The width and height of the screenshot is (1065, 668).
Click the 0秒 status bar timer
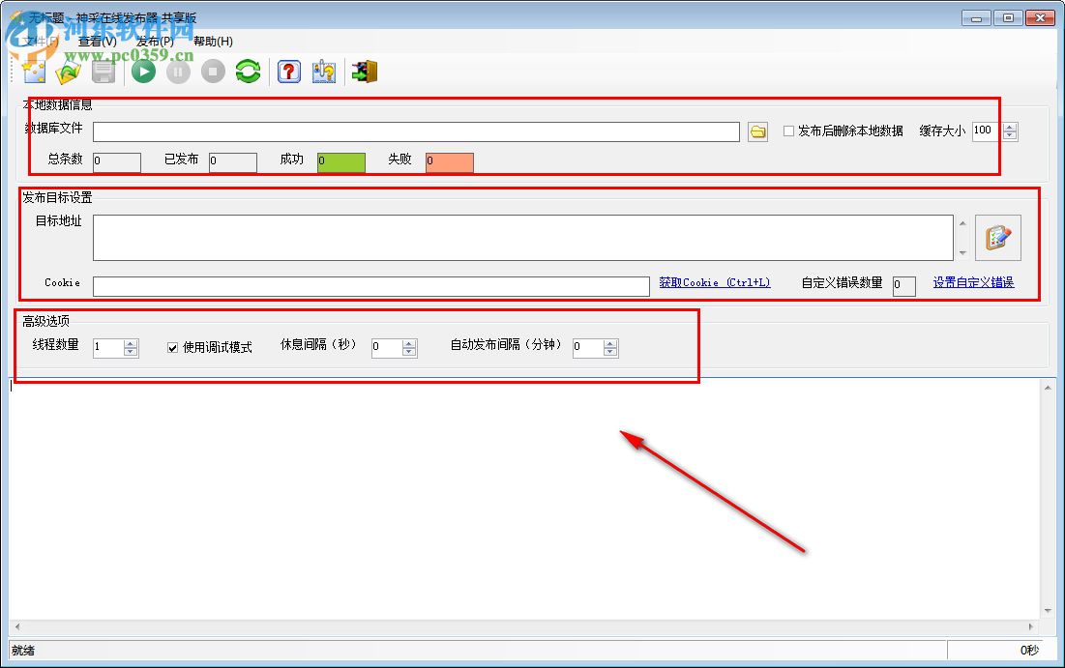pyautogui.click(x=1029, y=651)
